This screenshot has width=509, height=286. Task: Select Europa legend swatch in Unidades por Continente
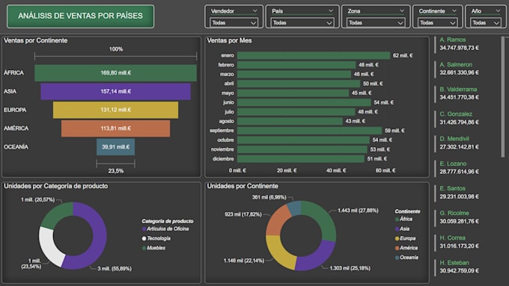397,238
